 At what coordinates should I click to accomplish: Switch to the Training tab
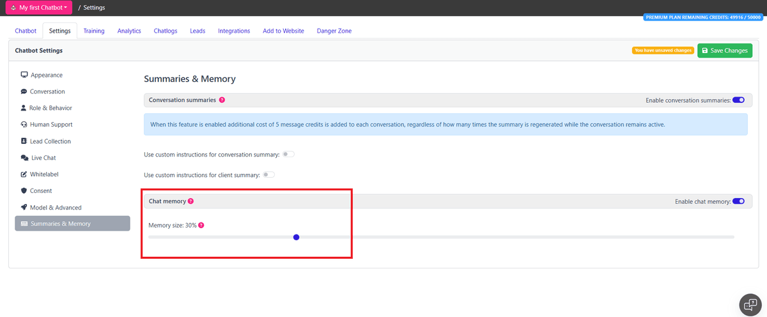(94, 31)
